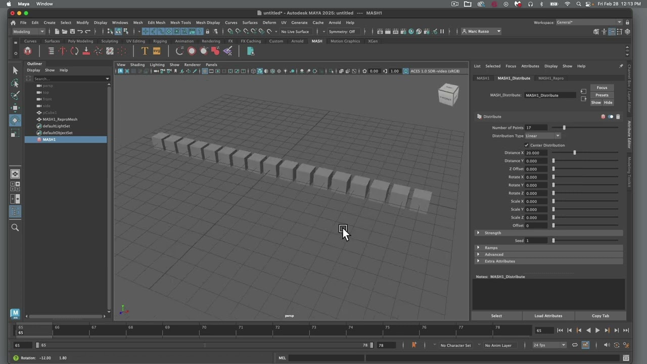The width and height of the screenshot is (647, 364).
Task: Click the SVG tool shelf icon
Action: (157, 51)
